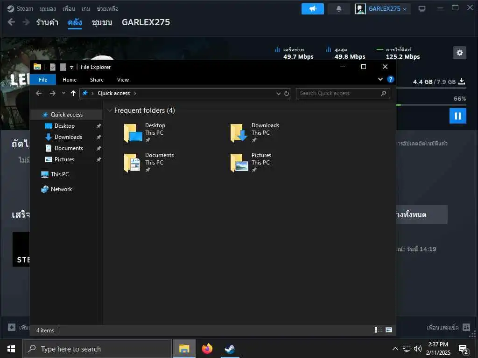Select Downloads in the navigation pane
The height and width of the screenshot is (358, 478).
68,137
